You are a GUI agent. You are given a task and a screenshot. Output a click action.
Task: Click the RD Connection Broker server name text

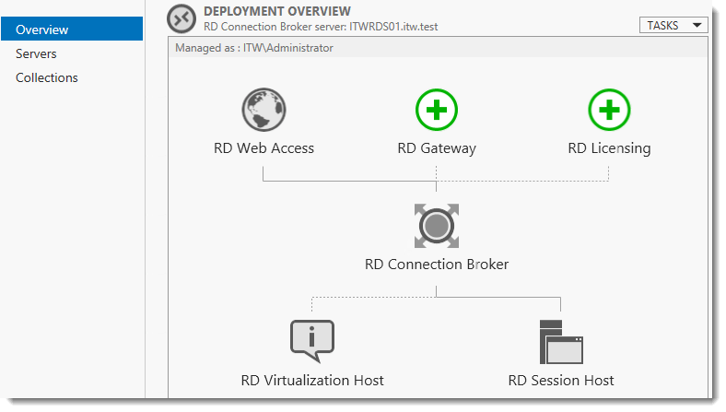click(321, 27)
